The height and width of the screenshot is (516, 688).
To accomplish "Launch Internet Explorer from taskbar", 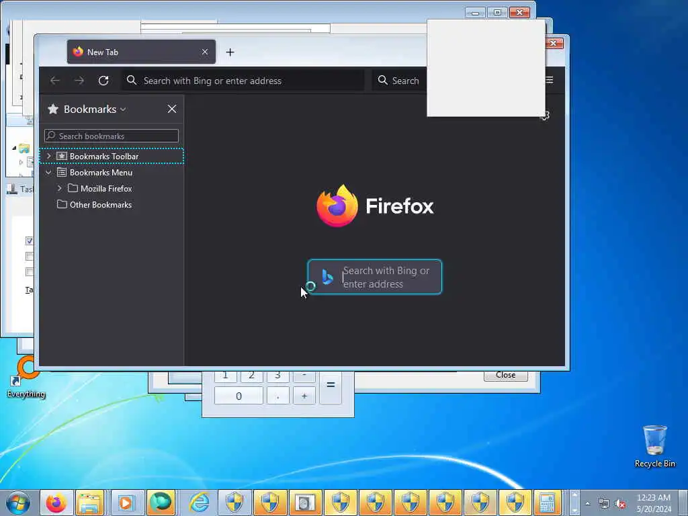I will click(x=199, y=503).
